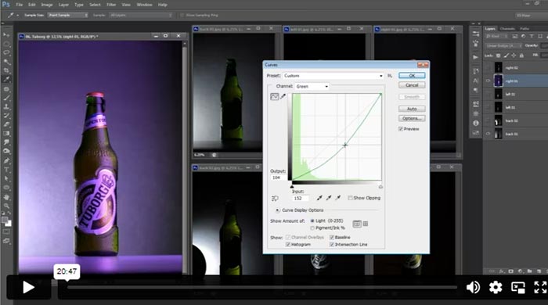The width and height of the screenshot is (548, 305).
Task: Select the Crop tool
Action: tap(6, 70)
